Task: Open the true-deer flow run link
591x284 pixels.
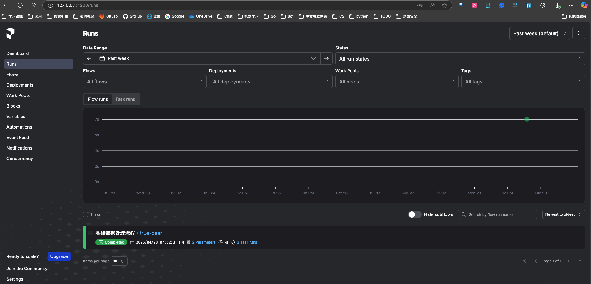Action: tap(151, 233)
